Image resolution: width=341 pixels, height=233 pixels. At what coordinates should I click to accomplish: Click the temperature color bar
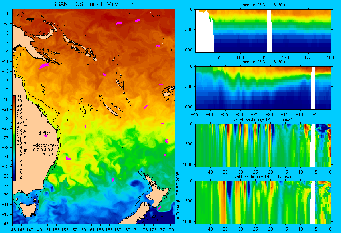point(14,138)
